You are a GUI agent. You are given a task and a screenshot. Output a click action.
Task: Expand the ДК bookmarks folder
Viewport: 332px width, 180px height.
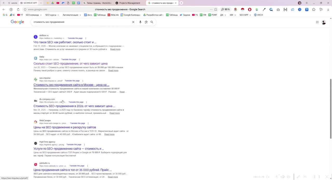pos(223,15)
